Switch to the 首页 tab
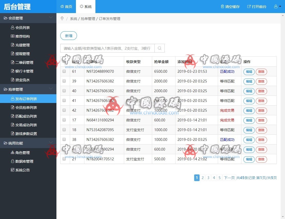Viewport: 285px width, 219px height. pyautogui.click(x=66, y=7)
